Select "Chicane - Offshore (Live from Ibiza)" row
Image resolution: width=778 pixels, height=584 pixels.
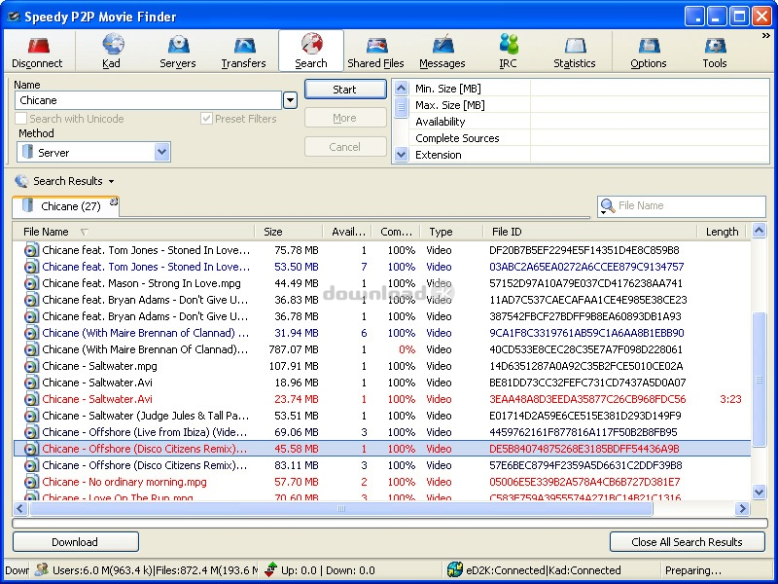382,432
